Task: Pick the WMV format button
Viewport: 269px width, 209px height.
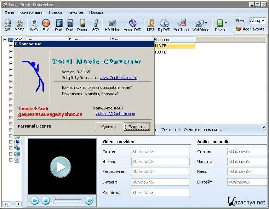Action: click(34, 25)
